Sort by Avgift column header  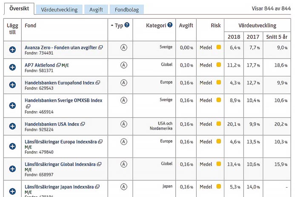(x=186, y=26)
